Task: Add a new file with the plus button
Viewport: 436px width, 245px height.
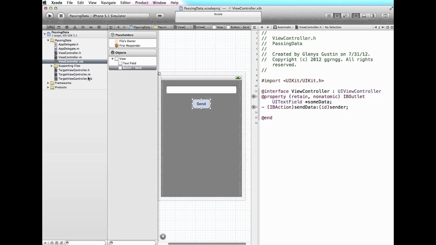Action: [45, 243]
